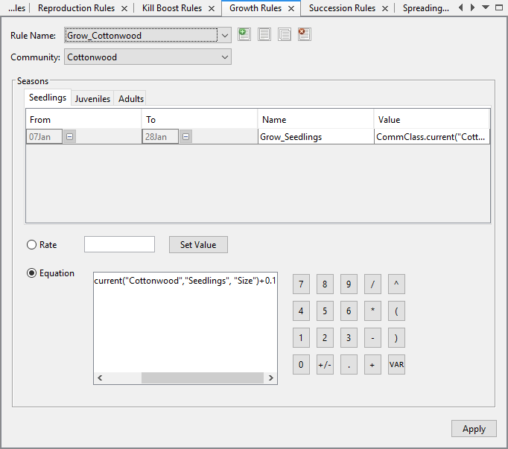The height and width of the screenshot is (449, 508).
Task: Click the copy rule icon
Action: (284, 34)
